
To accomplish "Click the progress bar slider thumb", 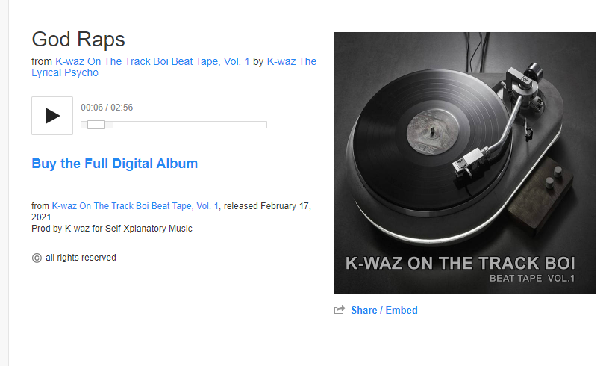I will pyautogui.click(x=96, y=125).
